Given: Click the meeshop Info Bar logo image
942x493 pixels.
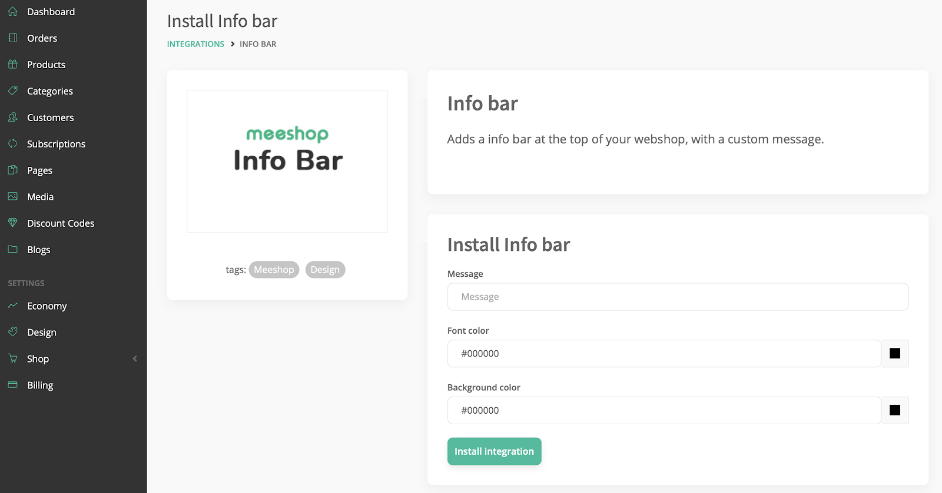Looking at the screenshot, I should 287,161.
